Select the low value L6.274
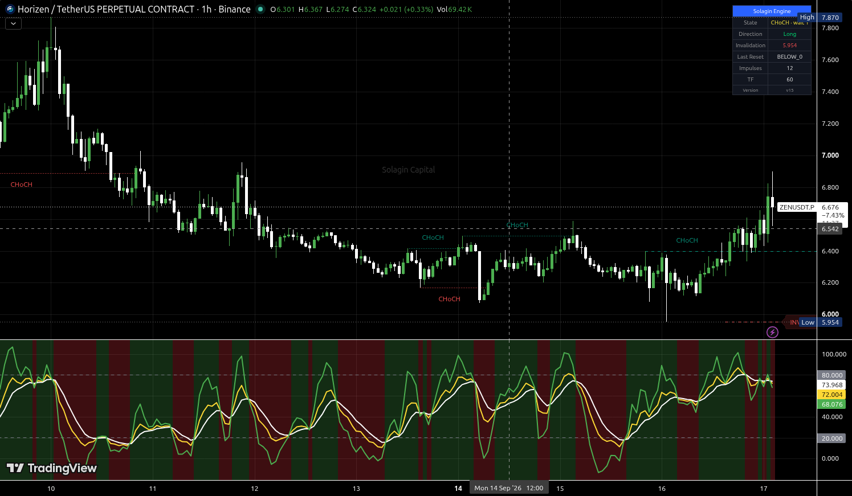 pyautogui.click(x=337, y=9)
